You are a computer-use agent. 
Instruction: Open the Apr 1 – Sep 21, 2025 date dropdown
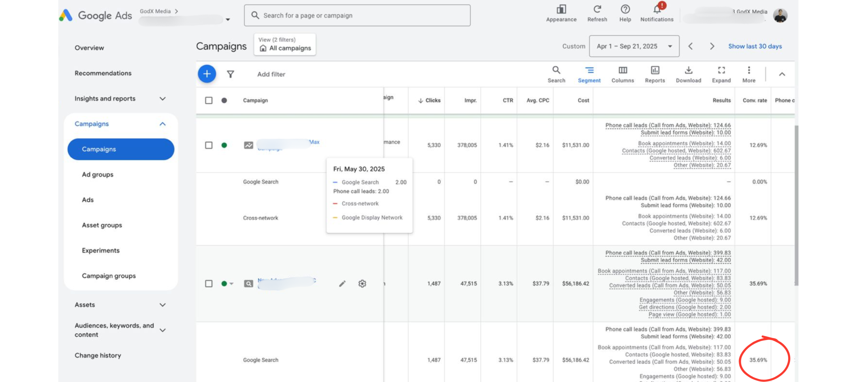tap(634, 46)
